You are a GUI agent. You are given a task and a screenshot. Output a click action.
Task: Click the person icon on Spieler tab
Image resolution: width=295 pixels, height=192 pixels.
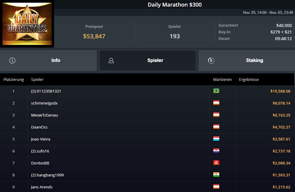tap(111, 61)
